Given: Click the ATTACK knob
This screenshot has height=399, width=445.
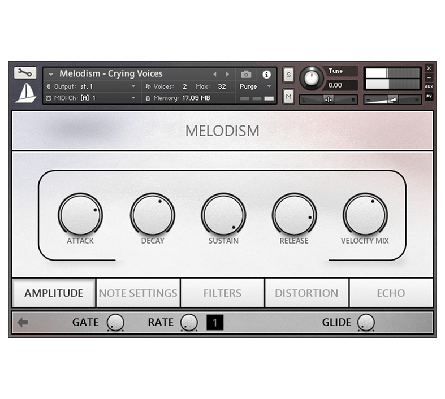Looking at the screenshot, I should click(x=80, y=215).
